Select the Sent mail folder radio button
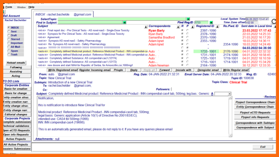 coord(9,32)
